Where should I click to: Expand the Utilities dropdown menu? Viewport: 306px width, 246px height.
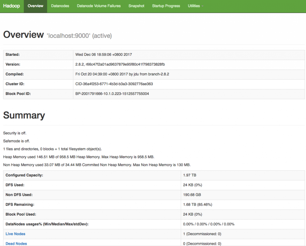click(195, 6)
